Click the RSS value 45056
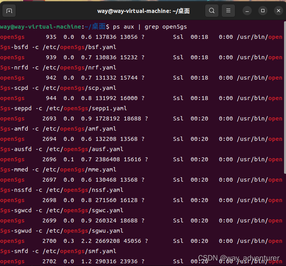286x266 pixels. [x=133, y=241]
